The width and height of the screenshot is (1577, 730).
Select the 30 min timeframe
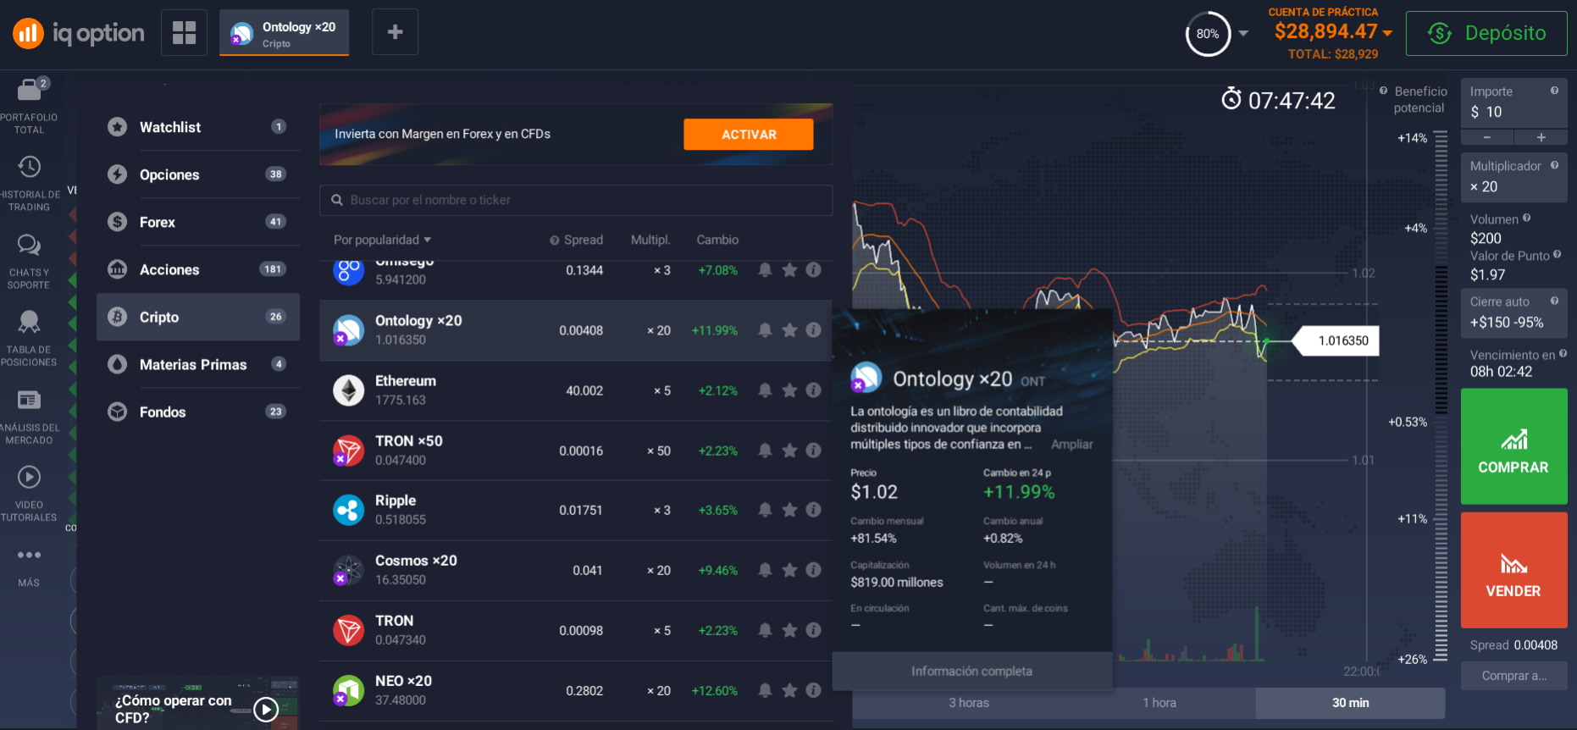pos(1350,703)
